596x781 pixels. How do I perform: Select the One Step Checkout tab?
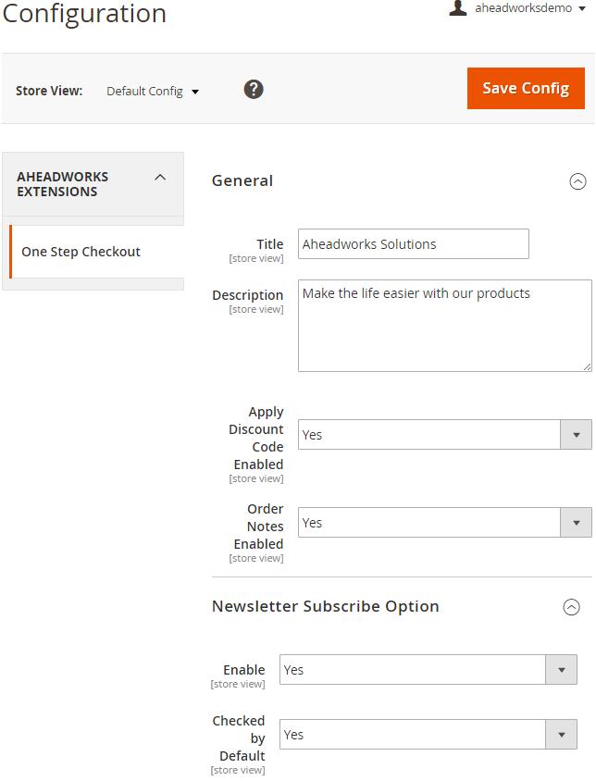96,252
